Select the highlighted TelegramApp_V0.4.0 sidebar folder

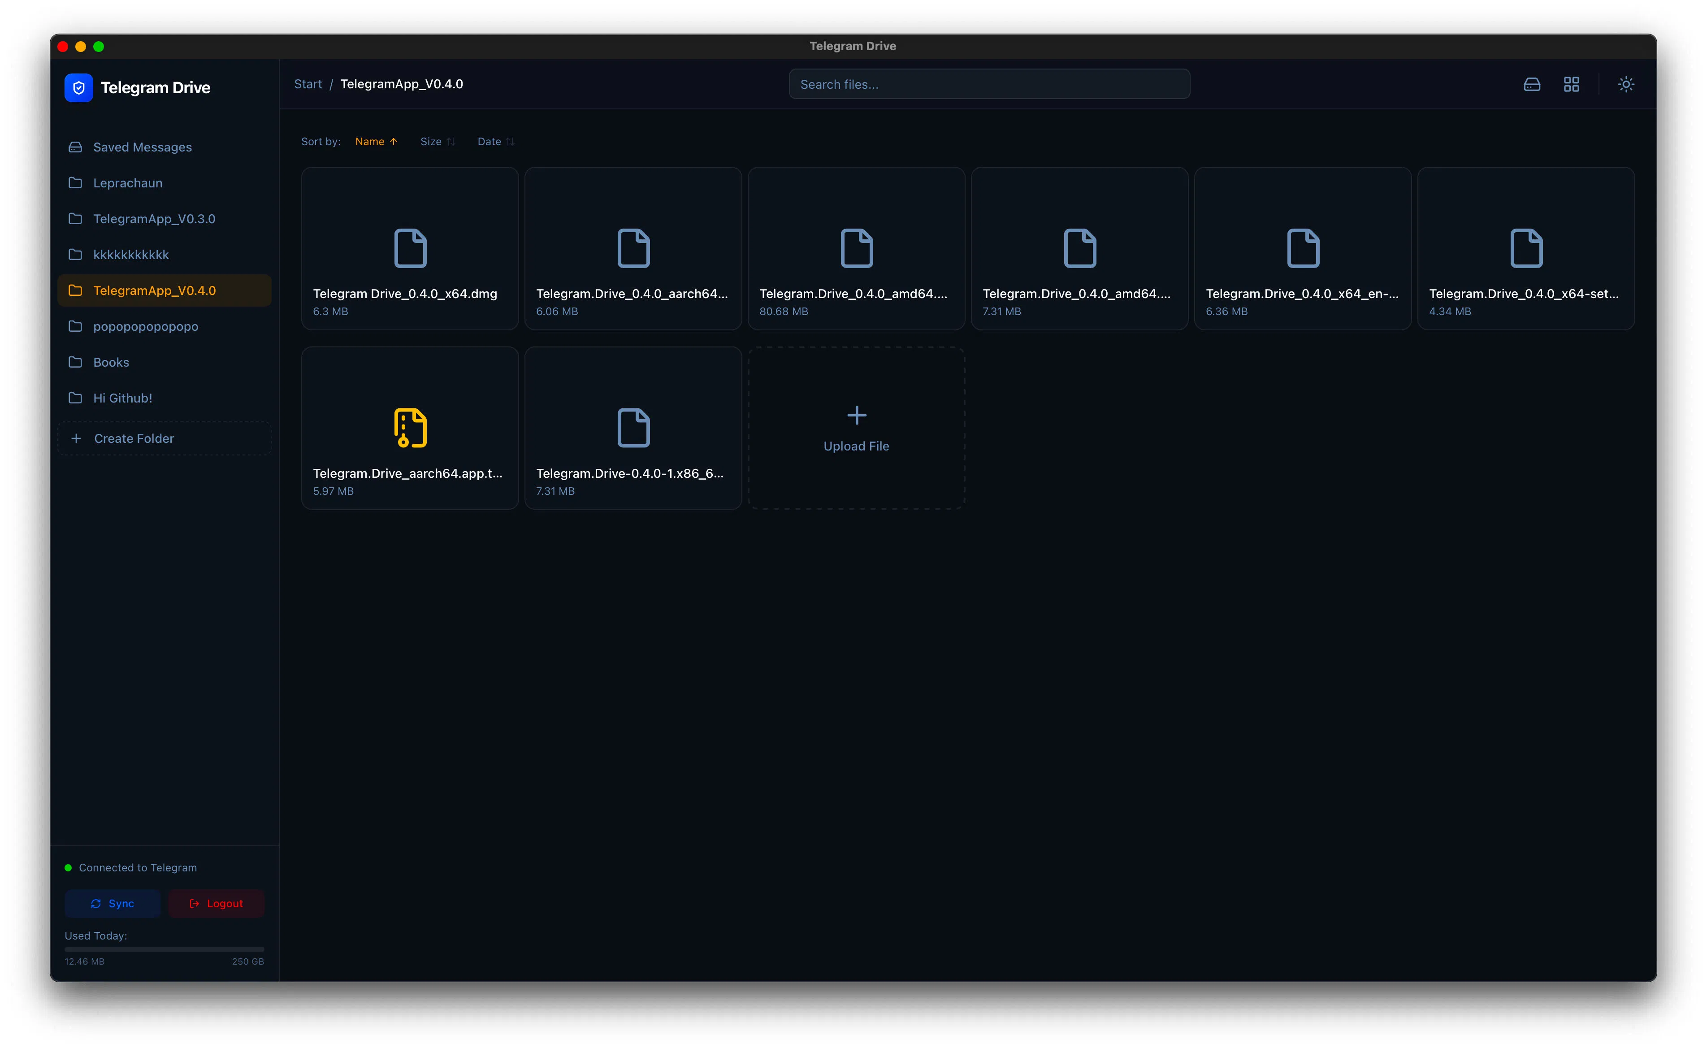pyautogui.click(x=164, y=290)
